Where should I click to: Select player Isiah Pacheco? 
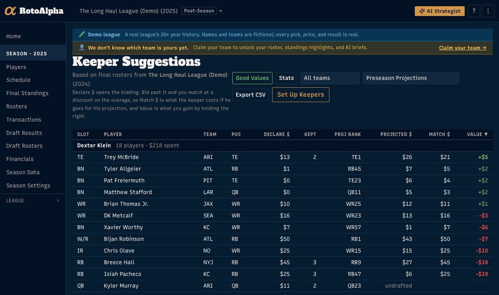pos(123,274)
